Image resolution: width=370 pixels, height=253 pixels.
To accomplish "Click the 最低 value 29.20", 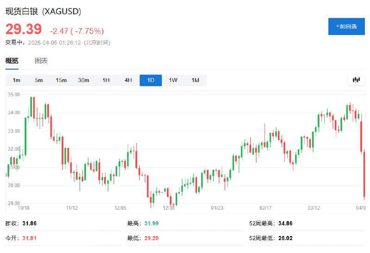I will pos(152,238).
